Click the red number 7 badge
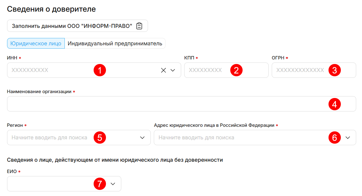The height and width of the screenshot is (196, 362). click(99, 184)
